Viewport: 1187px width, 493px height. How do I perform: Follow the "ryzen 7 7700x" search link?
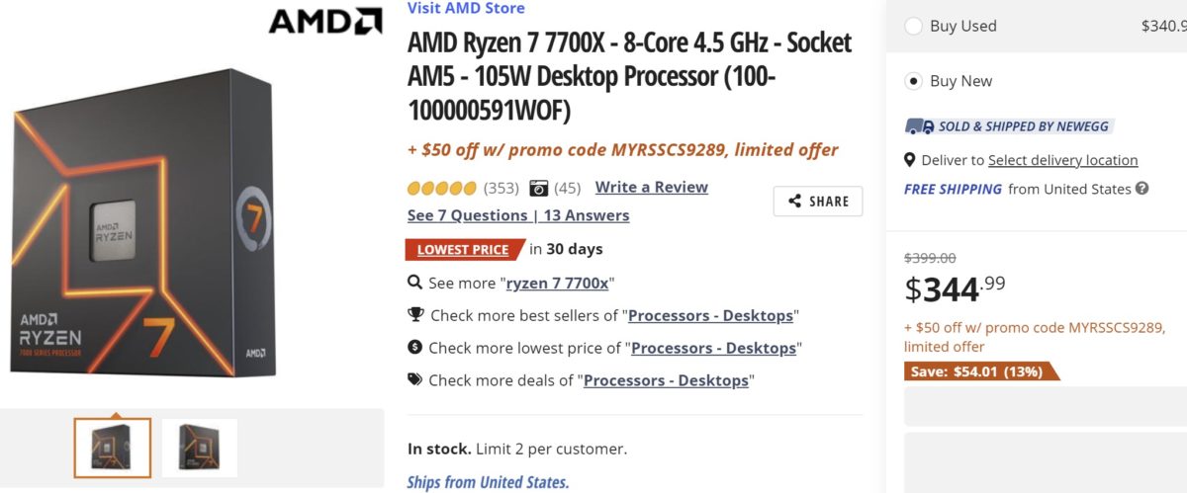point(559,283)
